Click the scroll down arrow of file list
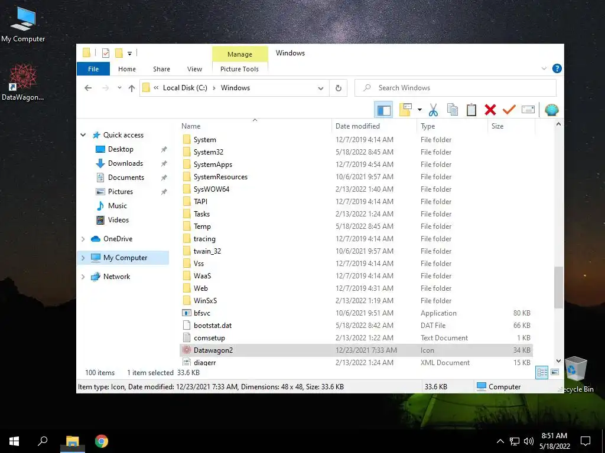Image resolution: width=605 pixels, height=453 pixels. (558, 361)
